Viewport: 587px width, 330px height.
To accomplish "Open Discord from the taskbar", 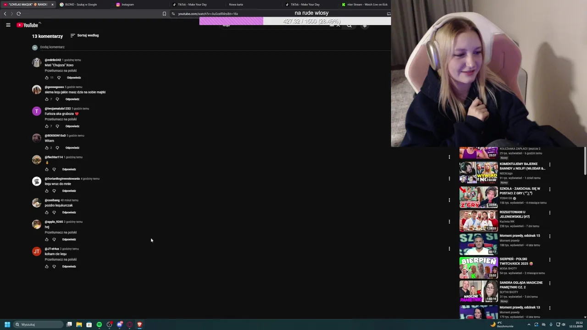I will 119,324.
